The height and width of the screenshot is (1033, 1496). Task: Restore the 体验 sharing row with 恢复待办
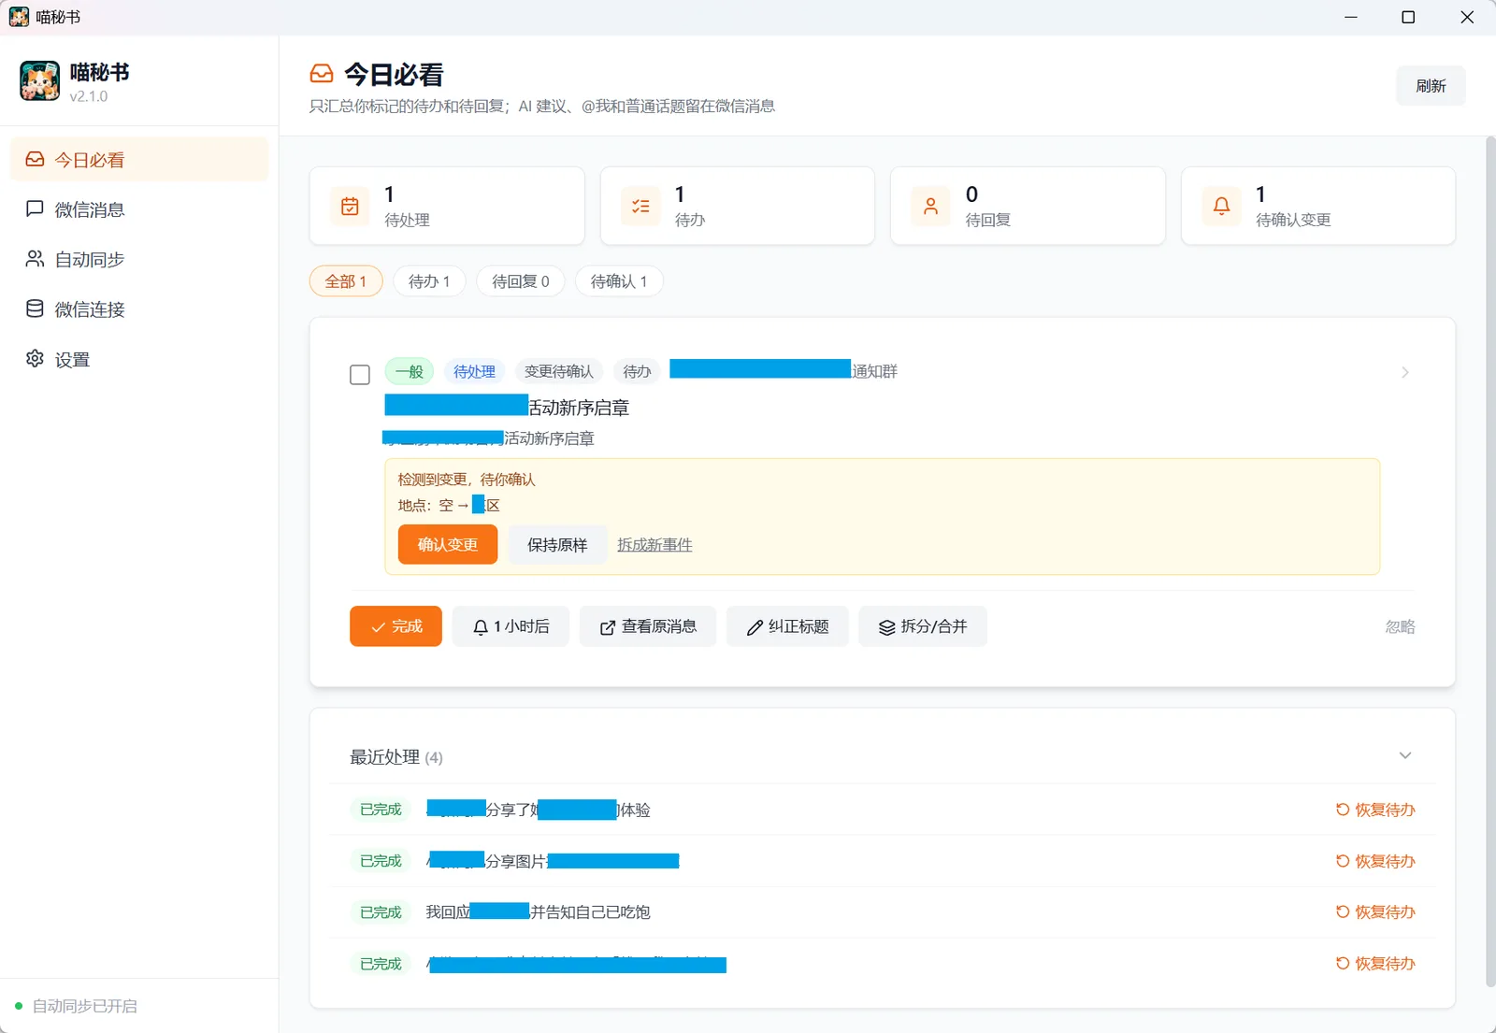click(x=1375, y=810)
